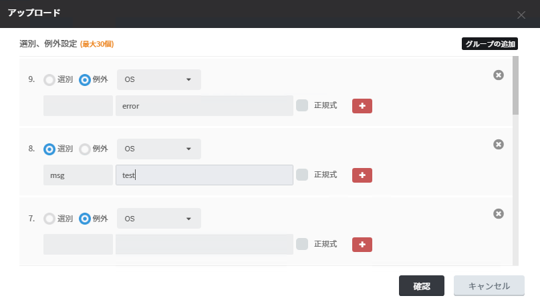The width and height of the screenshot is (540, 304).
Task: Select the 選別 radio in group 9
Action: click(49, 80)
